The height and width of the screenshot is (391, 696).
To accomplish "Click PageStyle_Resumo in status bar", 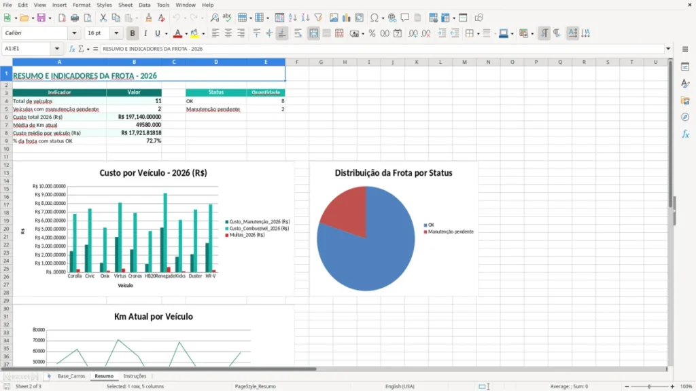I will click(x=256, y=386).
